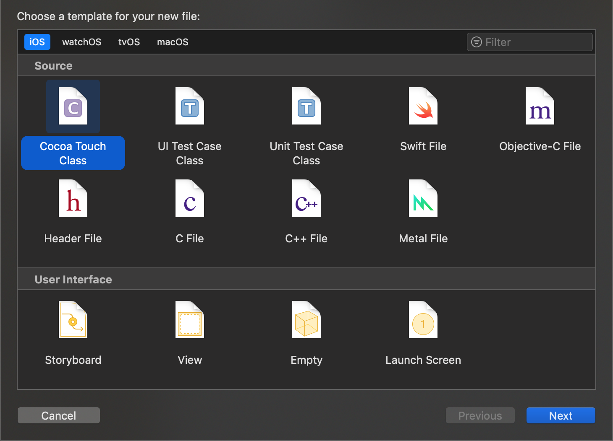This screenshot has width=613, height=441.
Task: Open the macOS platform tab
Action: point(173,42)
